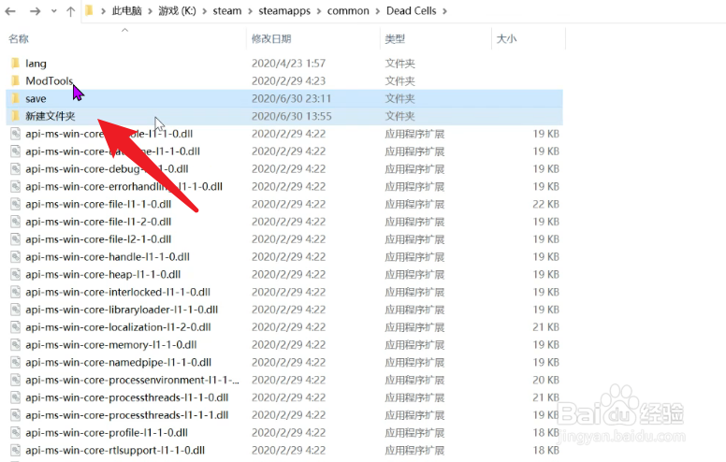
Task: Sort by 类型 column header
Action: point(395,39)
